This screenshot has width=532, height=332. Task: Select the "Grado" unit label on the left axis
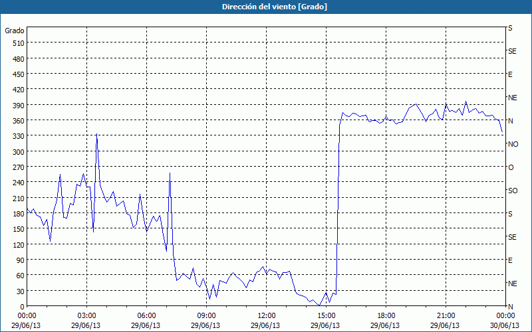[x=14, y=31]
